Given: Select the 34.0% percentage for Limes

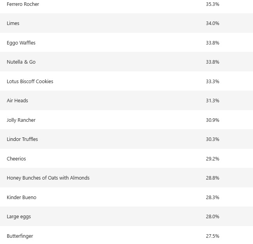Looking at the screenshot, I should point(212,23).
